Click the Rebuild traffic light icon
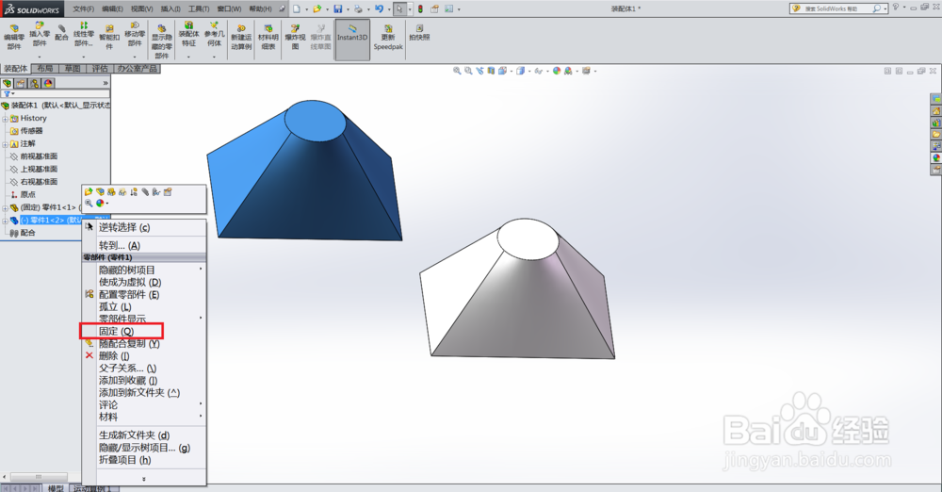The image size is (942, 492). pos(420,9)
